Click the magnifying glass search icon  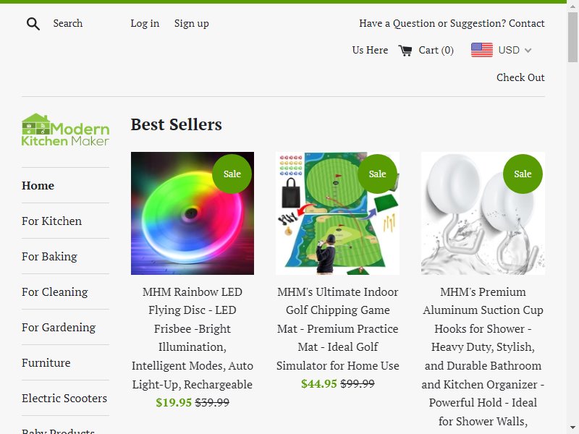click(33, 24)
